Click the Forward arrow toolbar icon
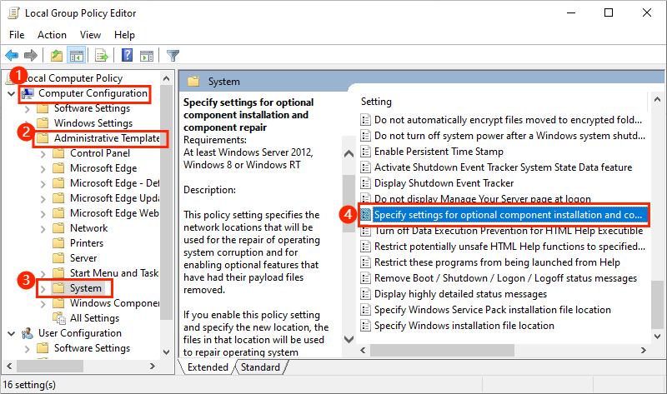 tap(31, 55)
